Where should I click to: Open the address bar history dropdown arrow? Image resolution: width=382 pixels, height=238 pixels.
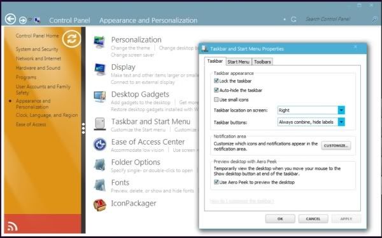(x=285, y=19)
